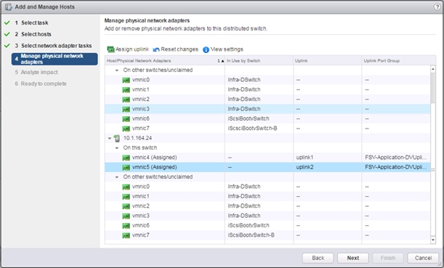
Task: Click the green checkmark beside Select task
Action: click(7, 23)
